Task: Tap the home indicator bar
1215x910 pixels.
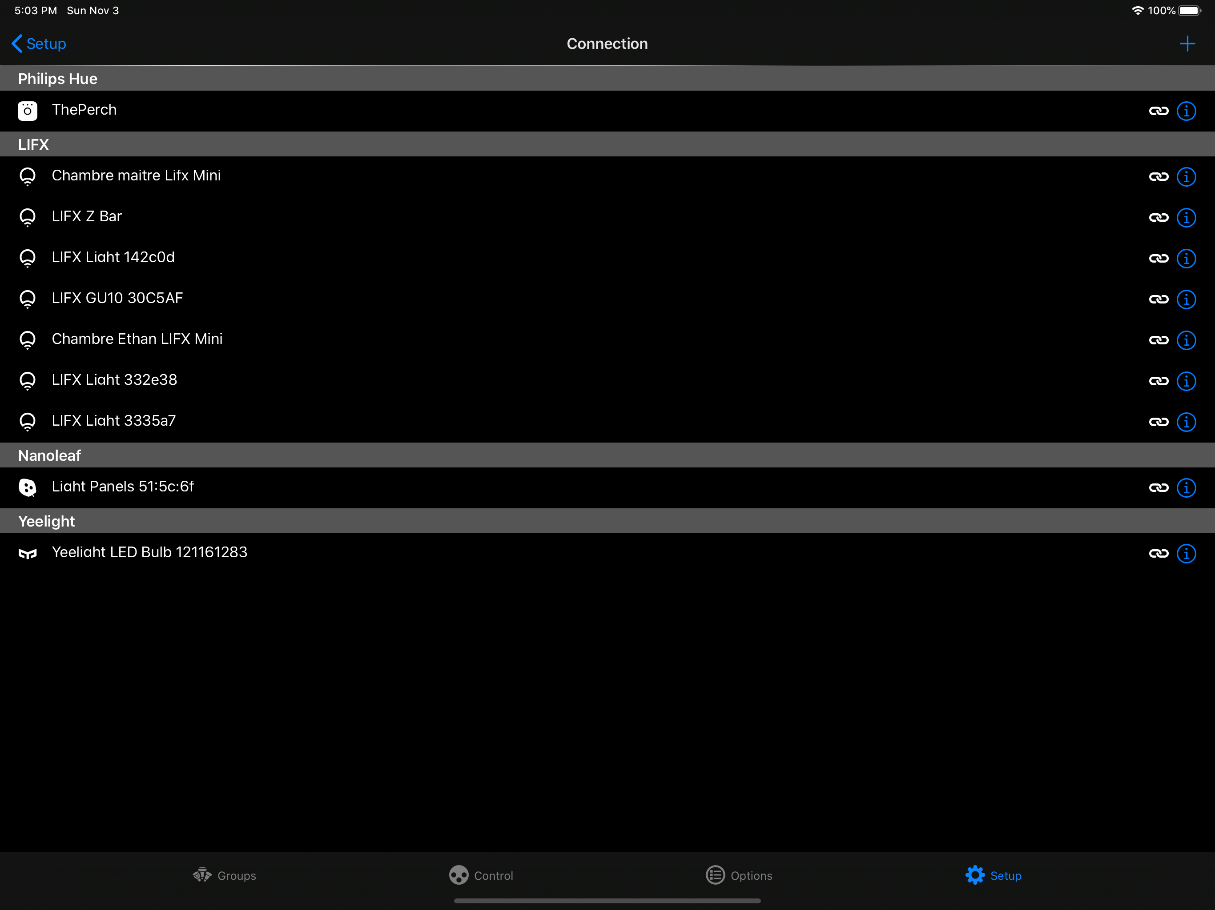Action: coord(607,901)
